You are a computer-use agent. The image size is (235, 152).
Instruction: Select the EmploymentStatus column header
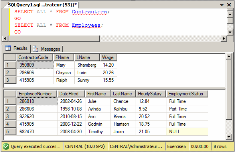187,94
